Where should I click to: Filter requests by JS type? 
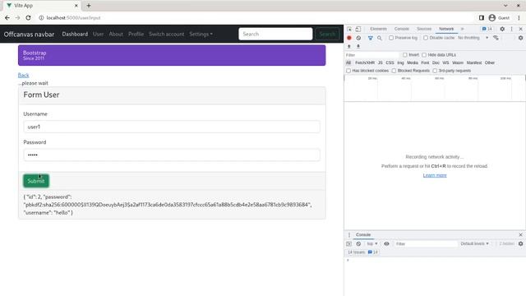(x=380, y=62)
